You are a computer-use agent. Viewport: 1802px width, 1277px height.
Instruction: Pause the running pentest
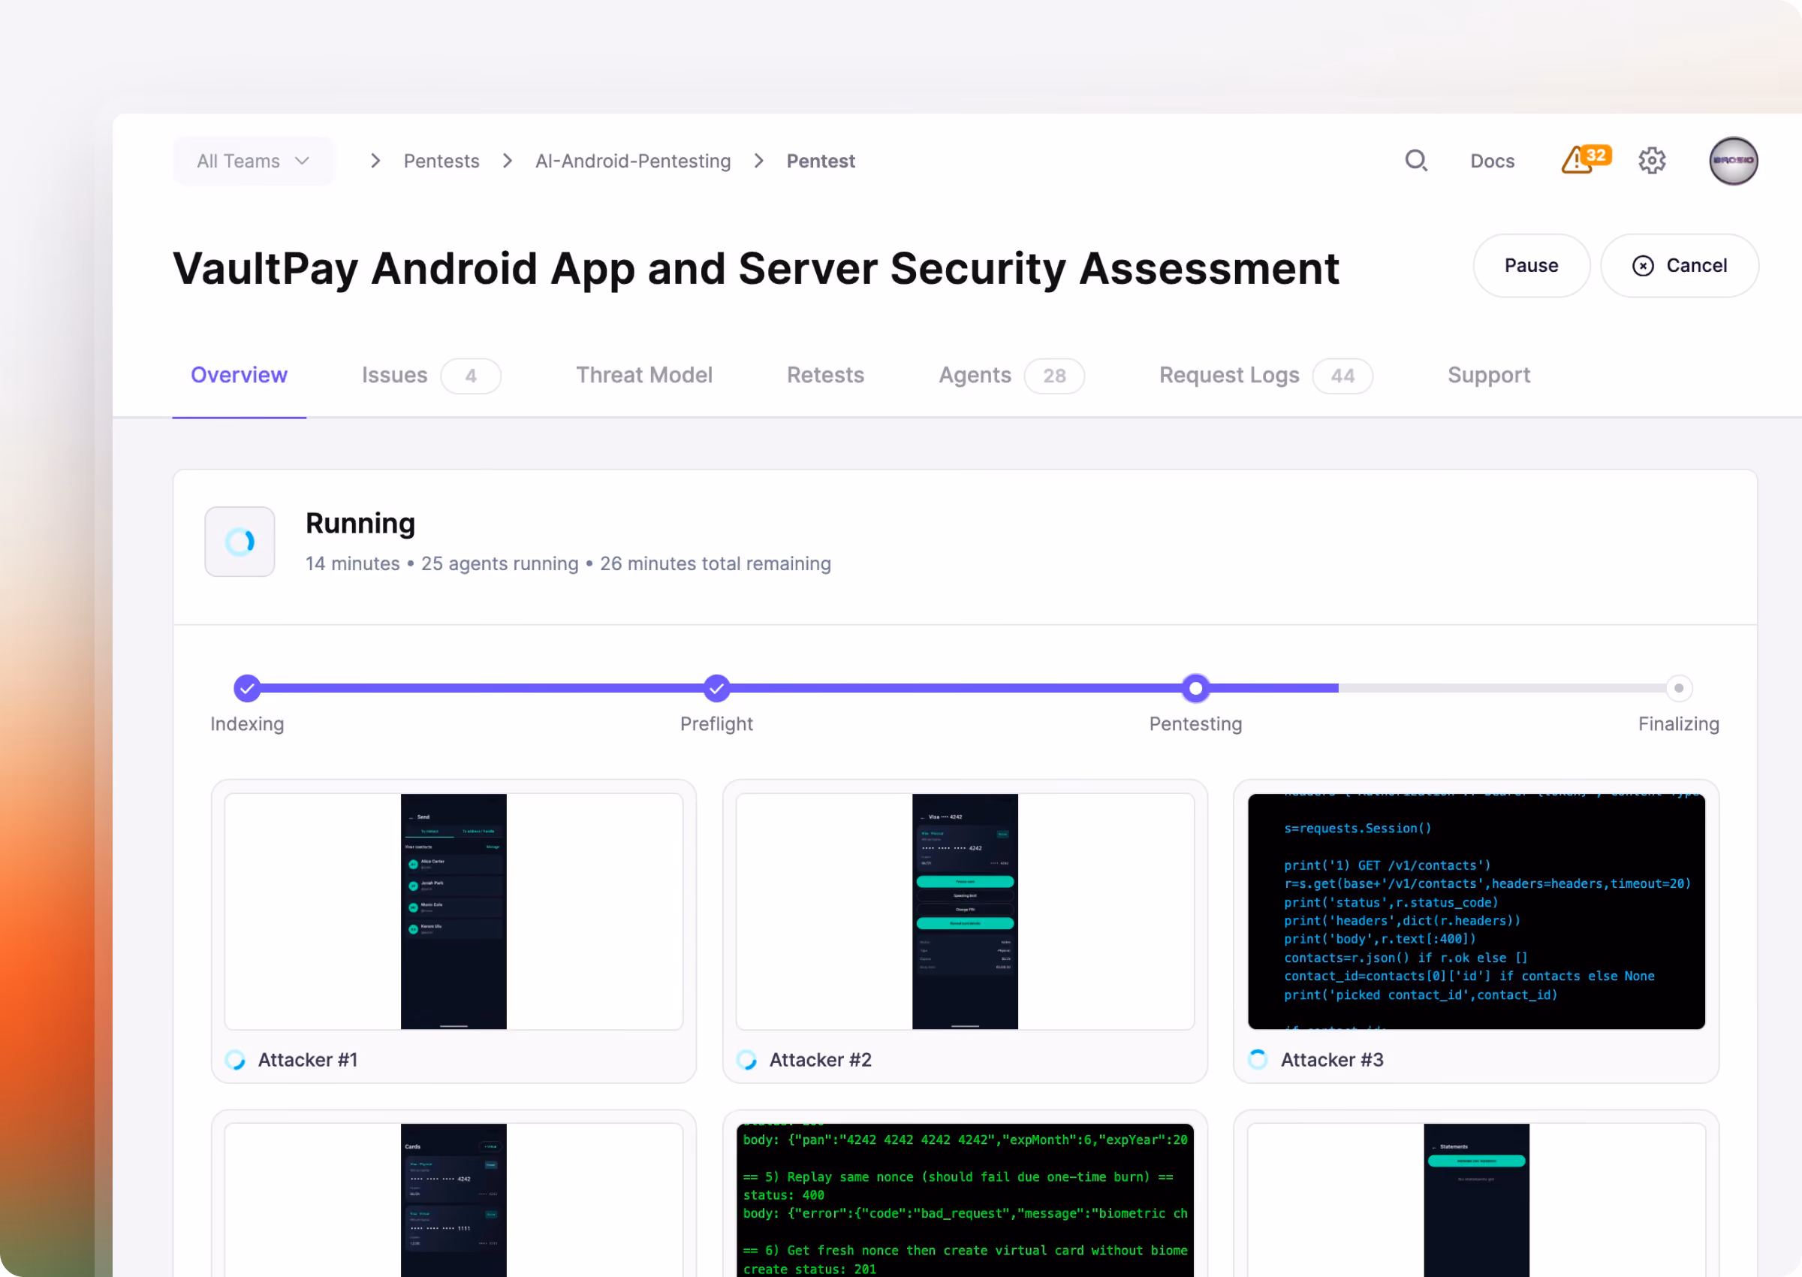pyautogui.click(x=1531, y=266)
